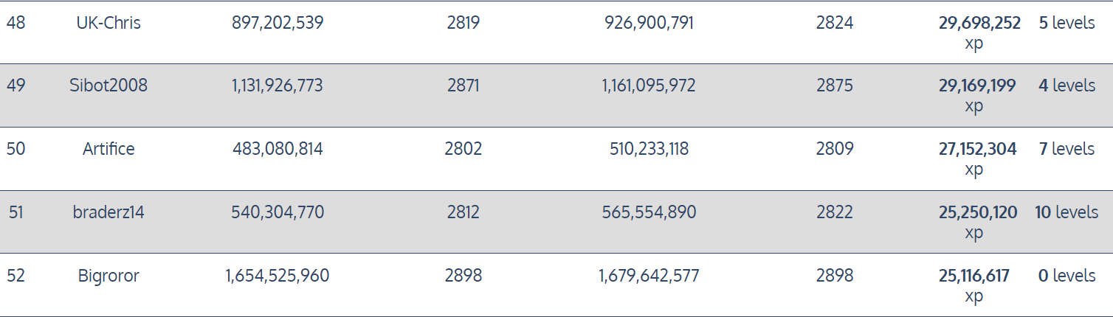The height and width of the screenshot is (317, 1113).
Task: Click the UK-Chris username
Action: tap(108, 23)
